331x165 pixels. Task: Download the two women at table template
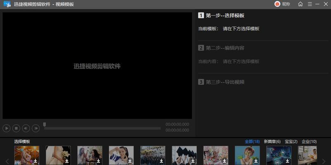98,161
